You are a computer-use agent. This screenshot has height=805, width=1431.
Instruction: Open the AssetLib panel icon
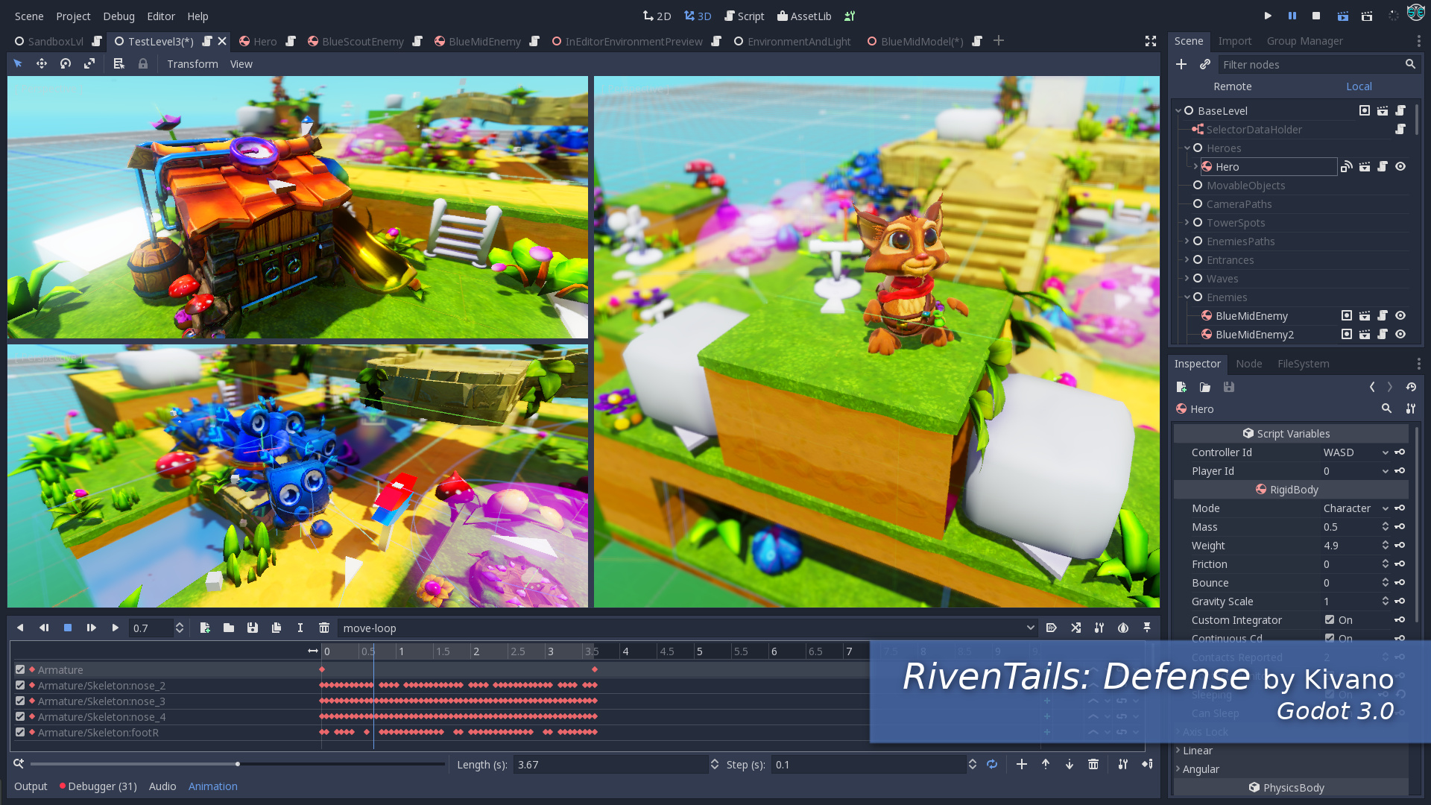coord(807,16)
